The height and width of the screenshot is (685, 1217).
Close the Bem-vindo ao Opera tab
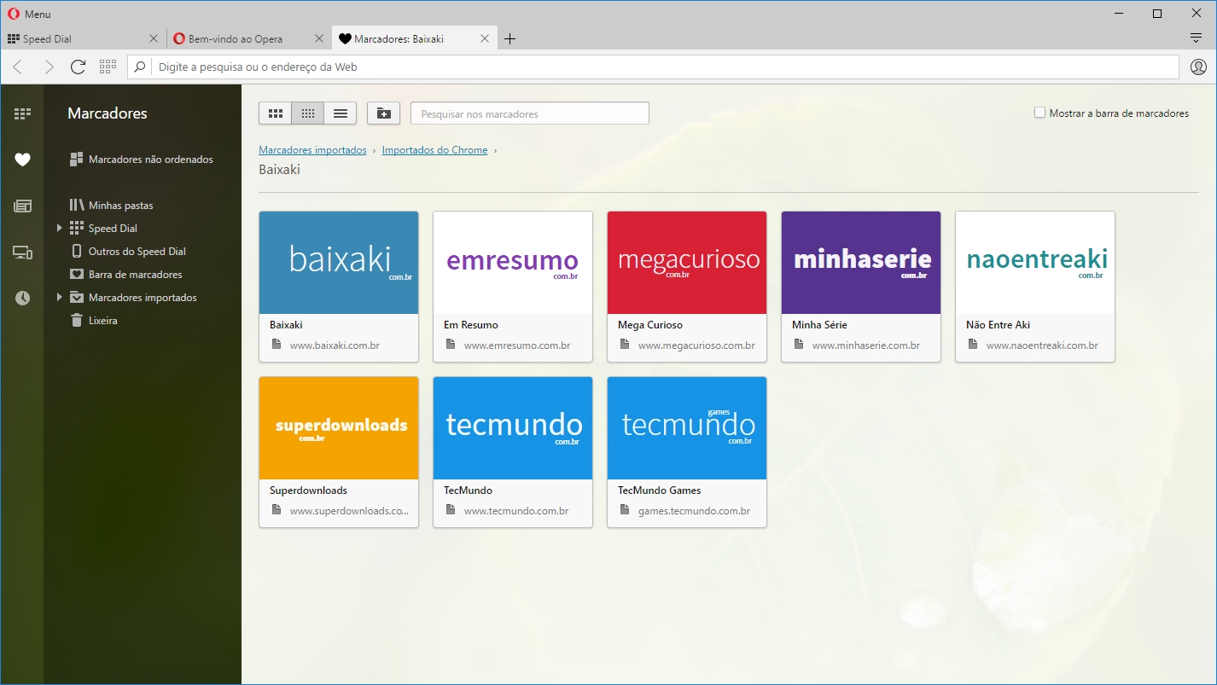click(x=319, y=38)
